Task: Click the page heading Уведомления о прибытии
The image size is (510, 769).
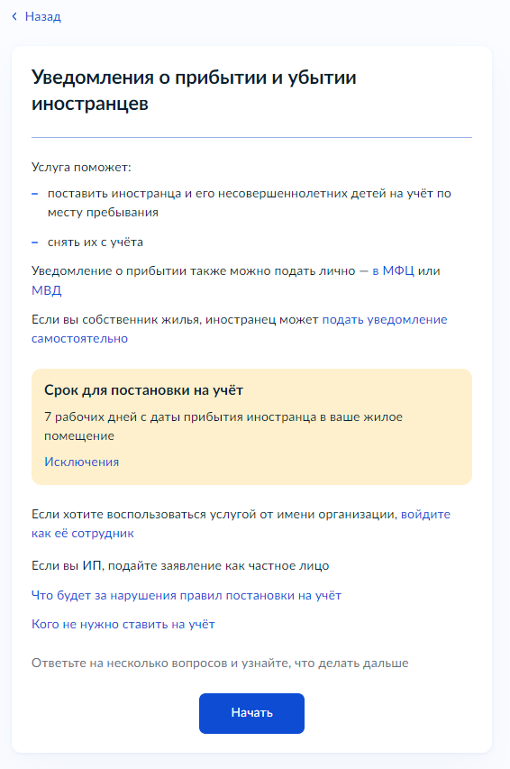Action: coord(195,90)
